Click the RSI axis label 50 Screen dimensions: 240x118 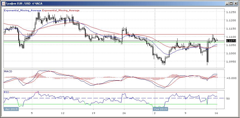pos(228,98)
